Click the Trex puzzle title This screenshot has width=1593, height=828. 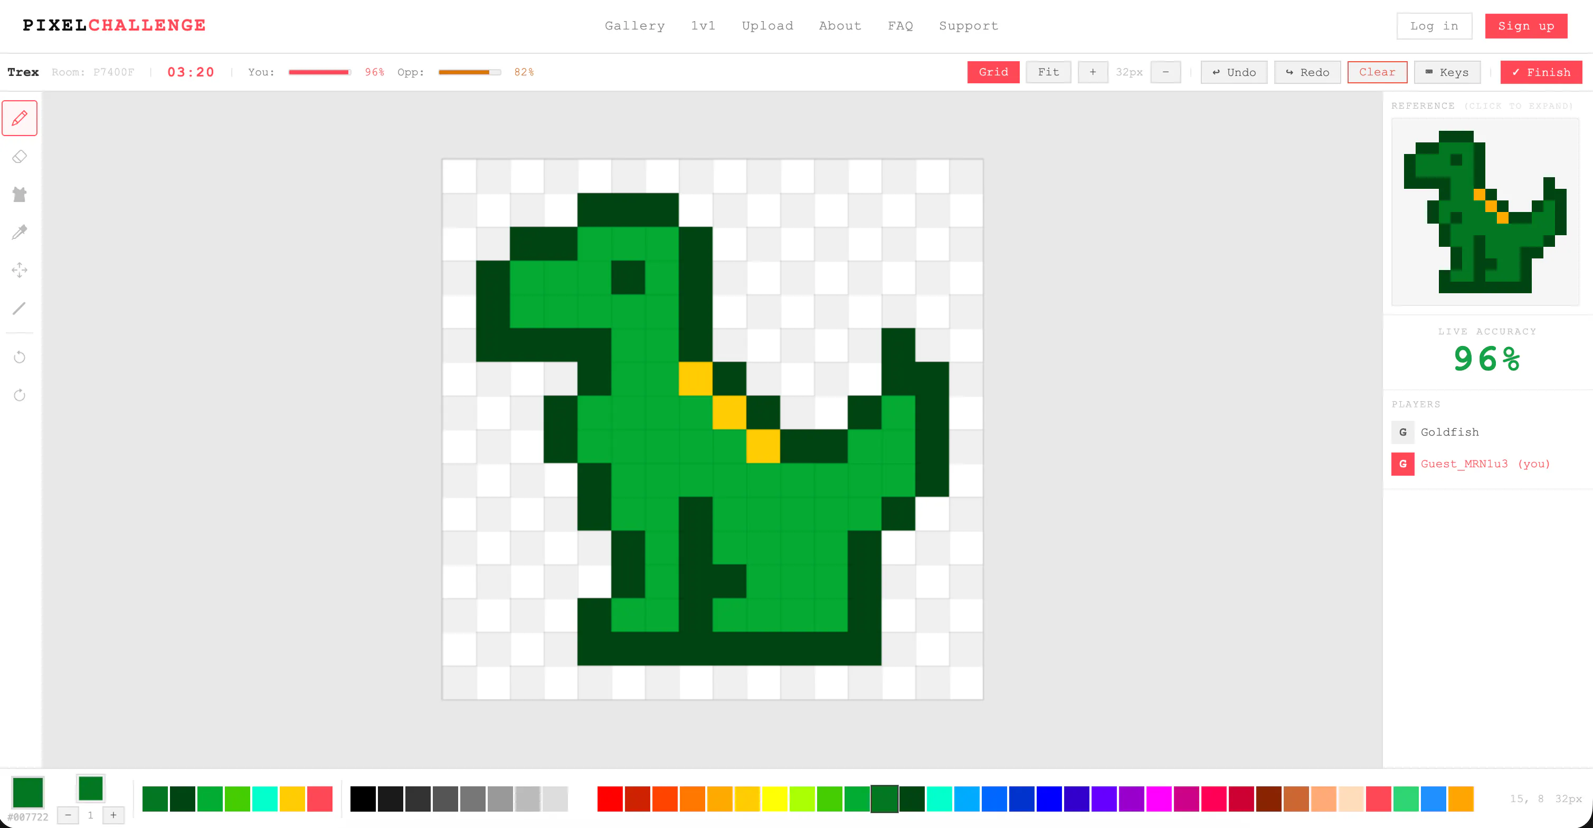[23, 72]
